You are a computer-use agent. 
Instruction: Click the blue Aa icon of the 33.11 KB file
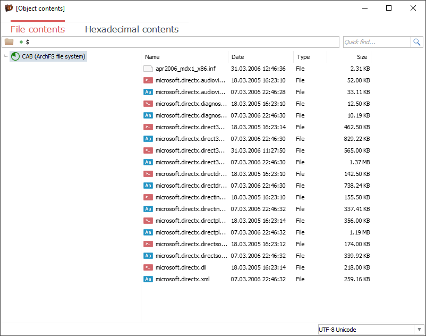click(x=148, y=92)
